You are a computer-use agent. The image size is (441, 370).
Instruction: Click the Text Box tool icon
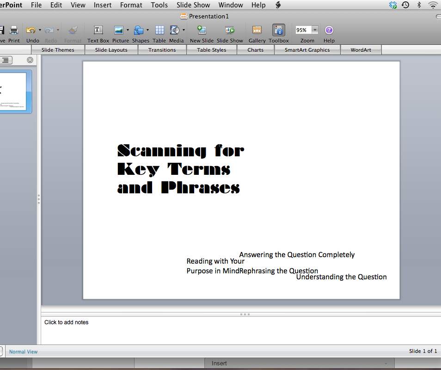pyautogui.click(x=98, y=31)
